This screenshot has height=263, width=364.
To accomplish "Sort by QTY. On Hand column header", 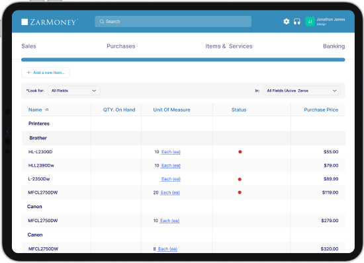I will [119, 110].
